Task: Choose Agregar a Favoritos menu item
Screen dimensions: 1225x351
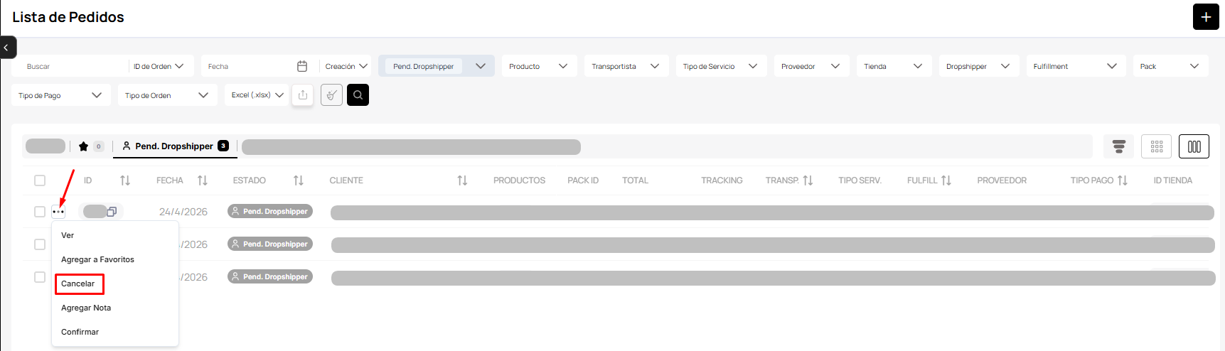Action: click(114, 259)
